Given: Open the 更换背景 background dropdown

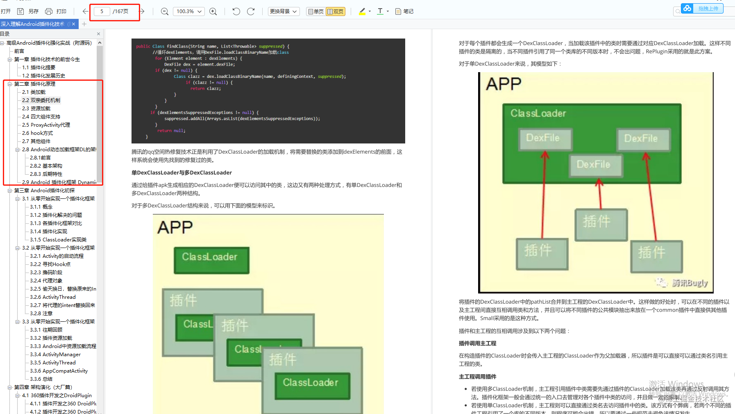Looking at the screenshot, I should [x=284, y=11].
